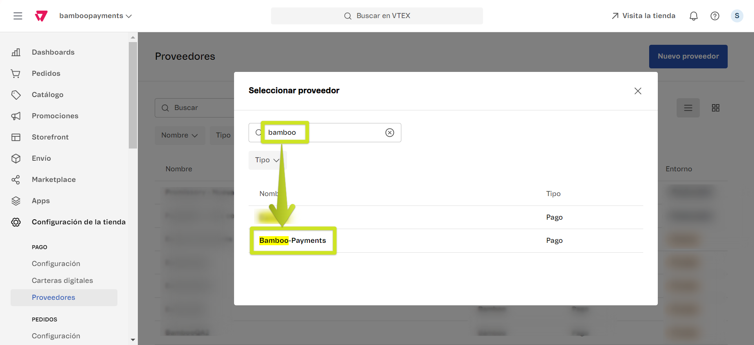
Task: Clear the bamboo search text
Action: pos(390,132)
